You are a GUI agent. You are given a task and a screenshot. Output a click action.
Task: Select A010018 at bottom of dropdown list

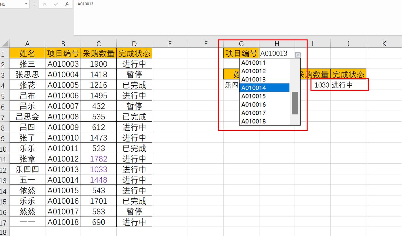[253, 121]
